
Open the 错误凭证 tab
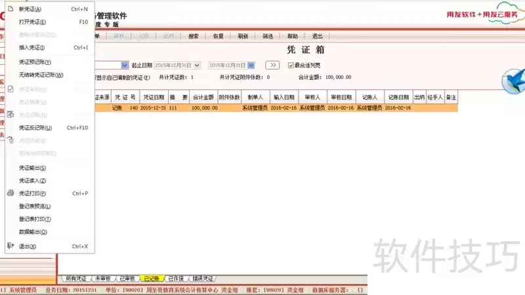click(x=203, y=278)
